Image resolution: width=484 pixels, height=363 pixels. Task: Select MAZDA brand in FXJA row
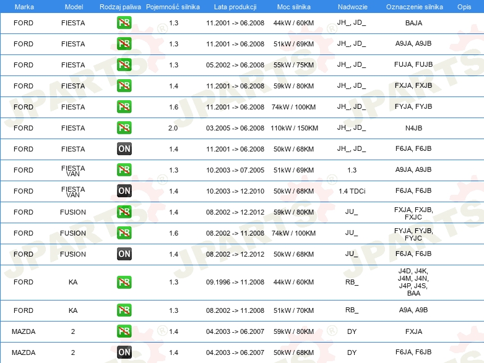click(x=24, y=331)
